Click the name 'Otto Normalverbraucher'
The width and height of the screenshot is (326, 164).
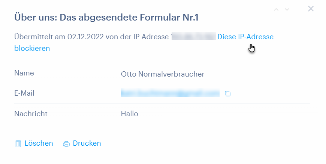tap(163, 74)
